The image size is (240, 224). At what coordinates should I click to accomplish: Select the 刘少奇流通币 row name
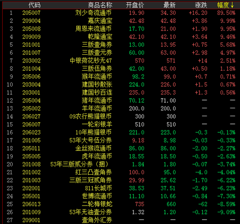93,13
